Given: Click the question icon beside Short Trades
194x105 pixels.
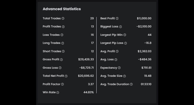Looking at the screenshot, I should (x=63, y=51).
